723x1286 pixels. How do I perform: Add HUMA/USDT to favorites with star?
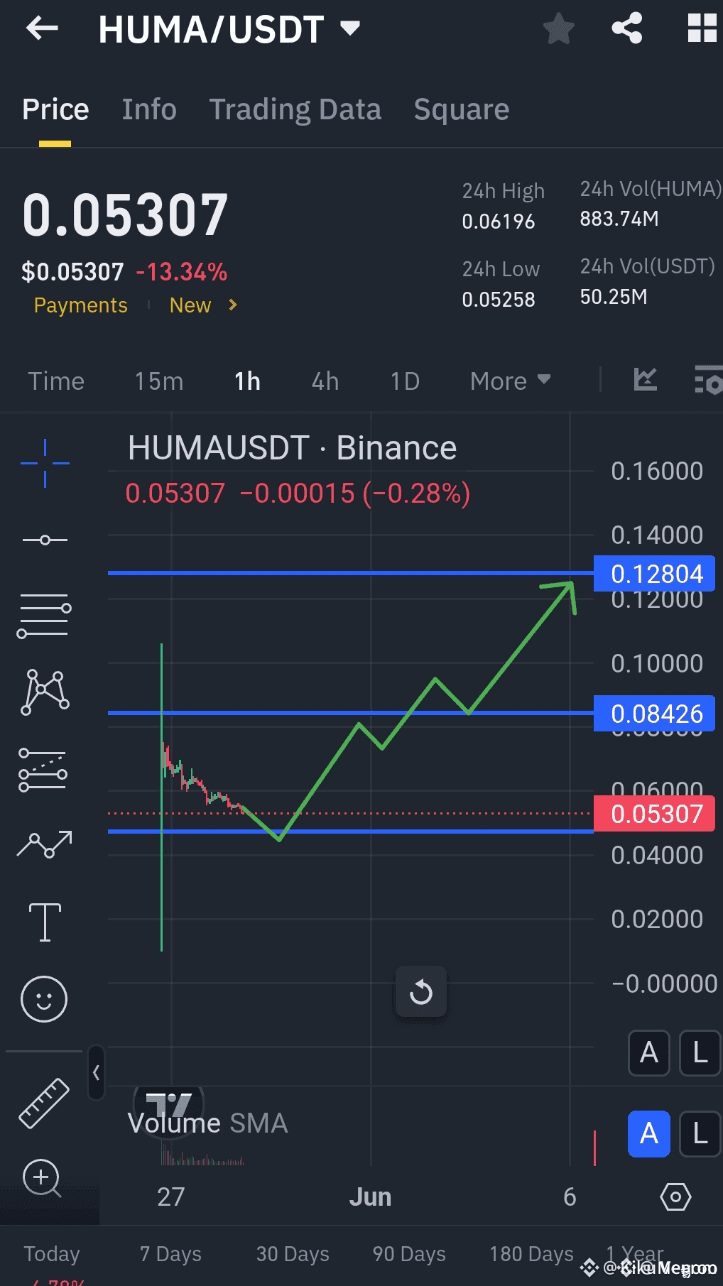pos(558,28)
